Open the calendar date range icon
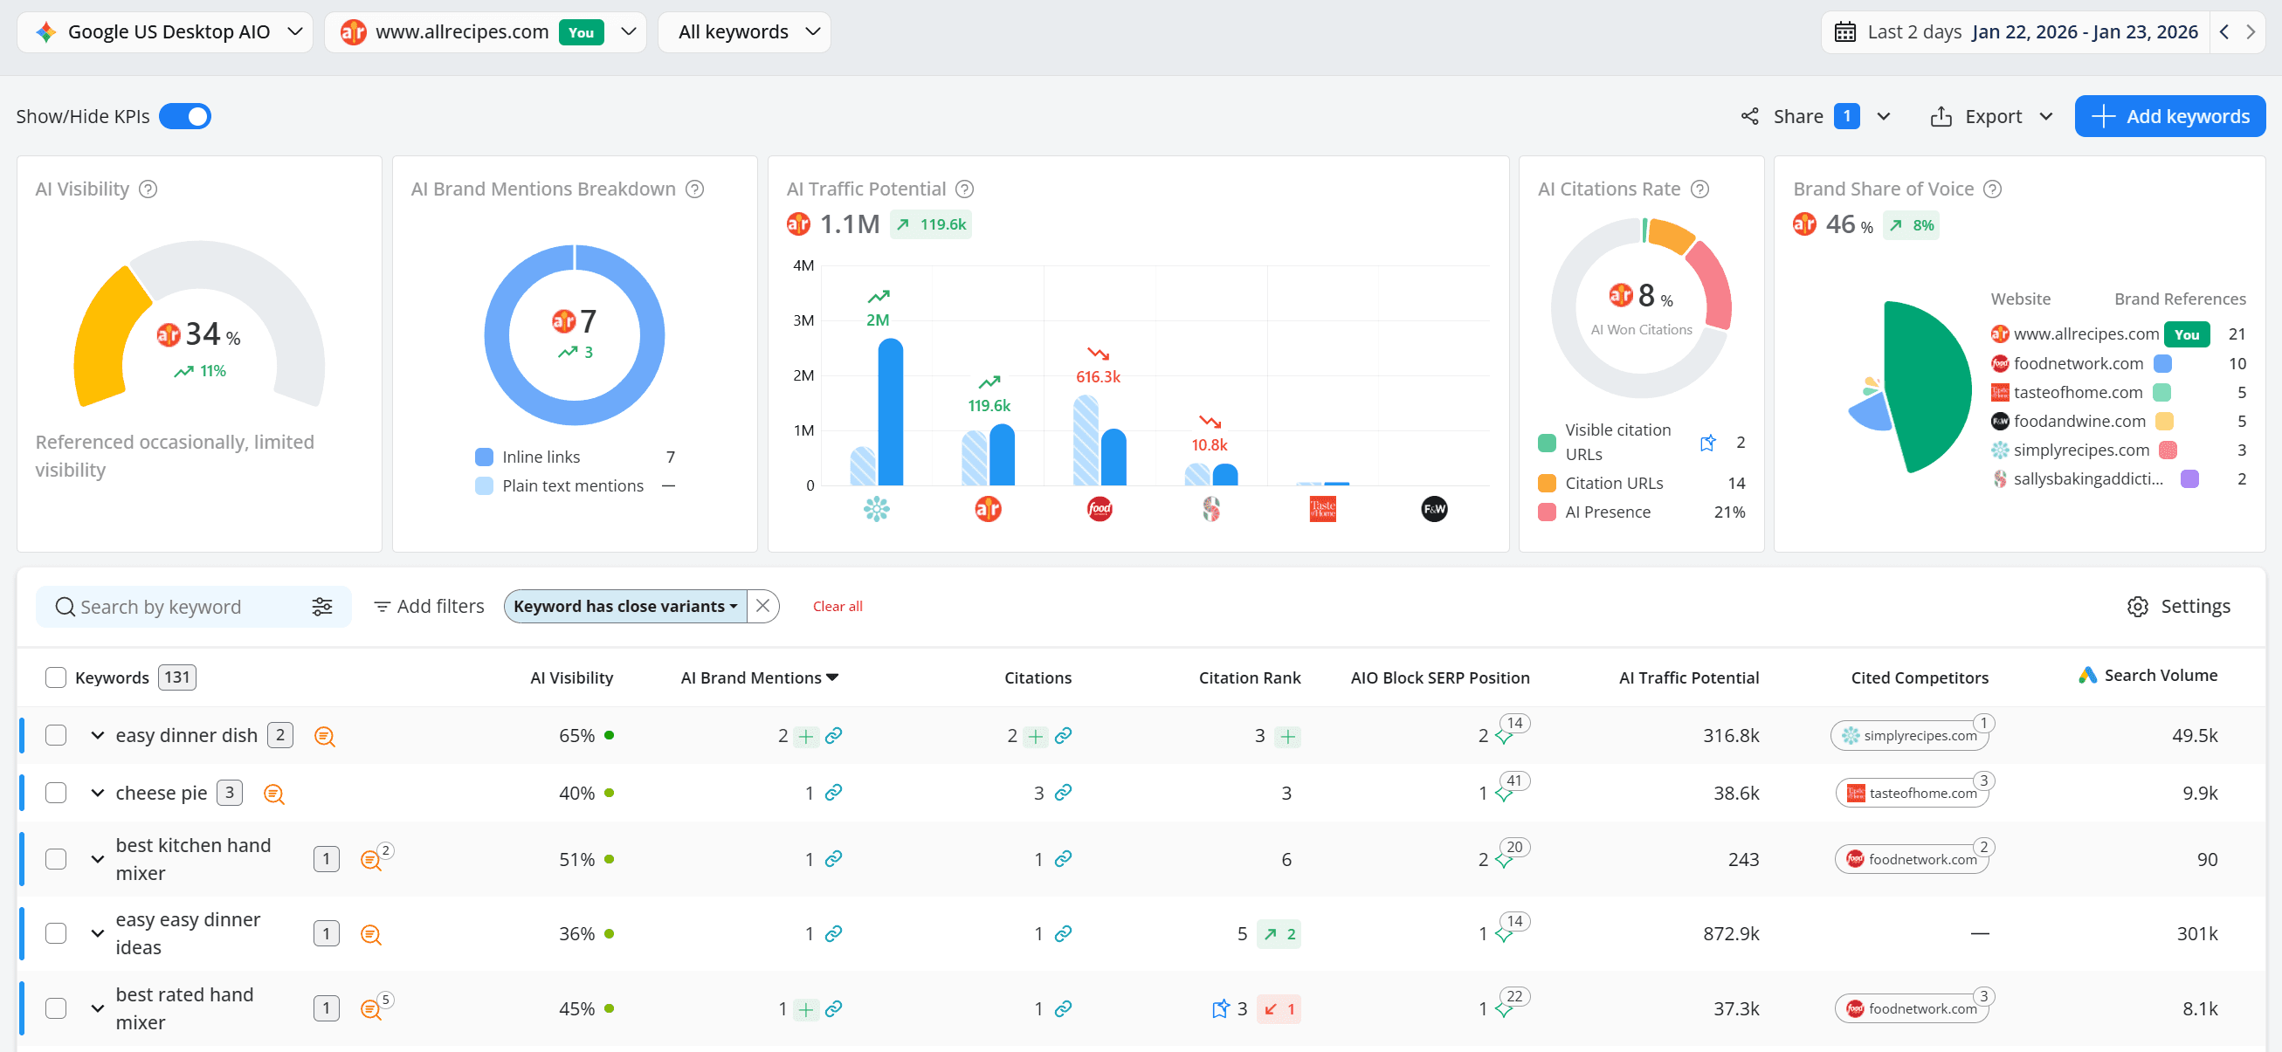The height and width of the screenshot is (1052, 2282). (x=1844, y=32)
